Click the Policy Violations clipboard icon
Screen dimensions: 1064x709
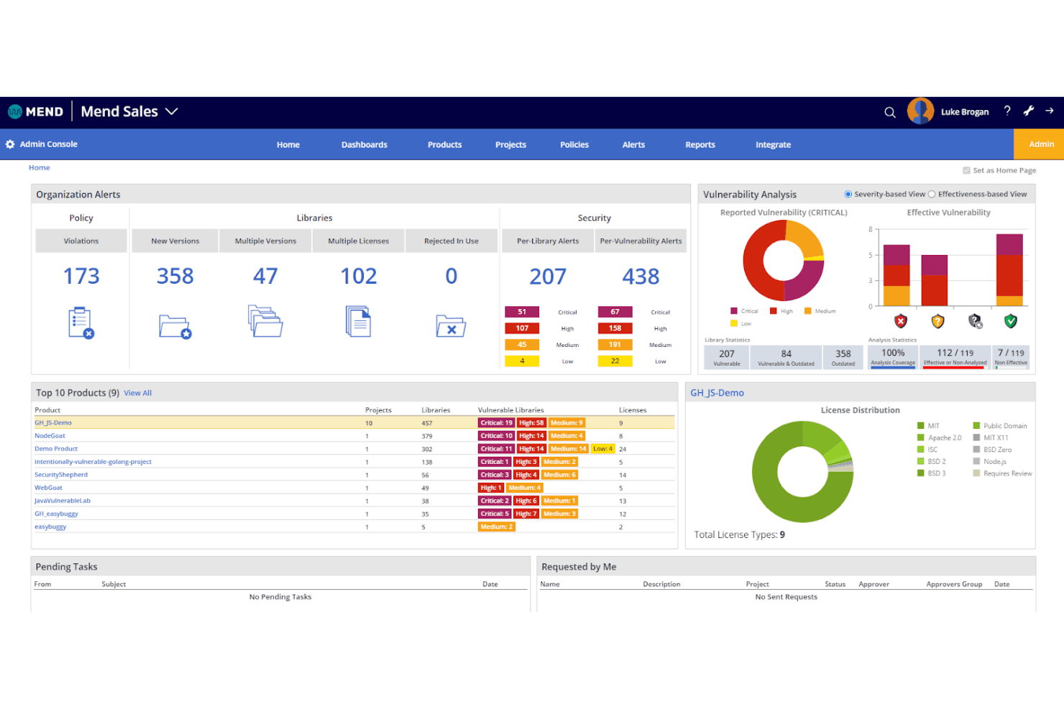click(x=81, y=323)
